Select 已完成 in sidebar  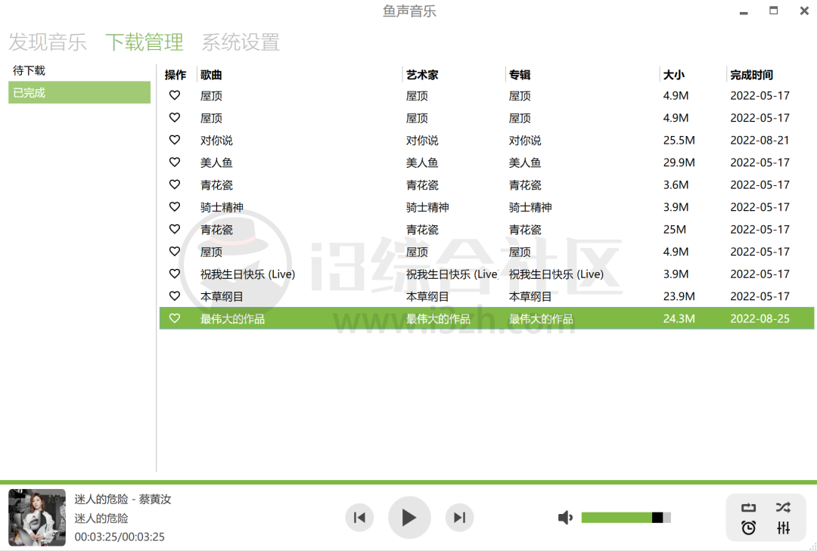point(79,93)
